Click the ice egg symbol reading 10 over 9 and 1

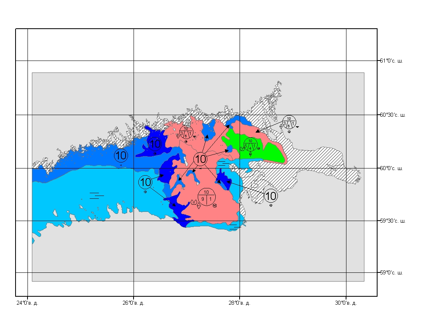(x=207, y=197)
